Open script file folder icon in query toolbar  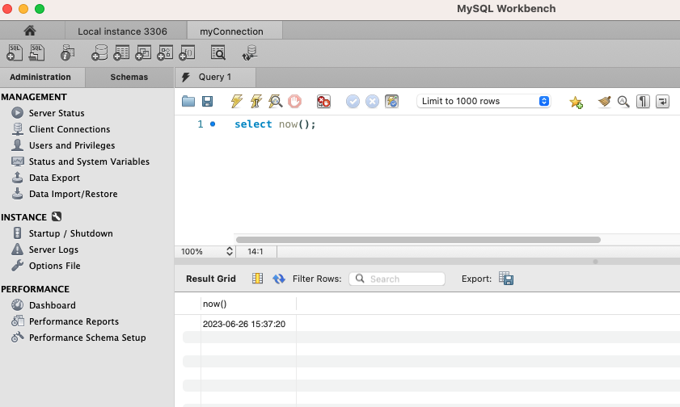[x=188, y=101]
